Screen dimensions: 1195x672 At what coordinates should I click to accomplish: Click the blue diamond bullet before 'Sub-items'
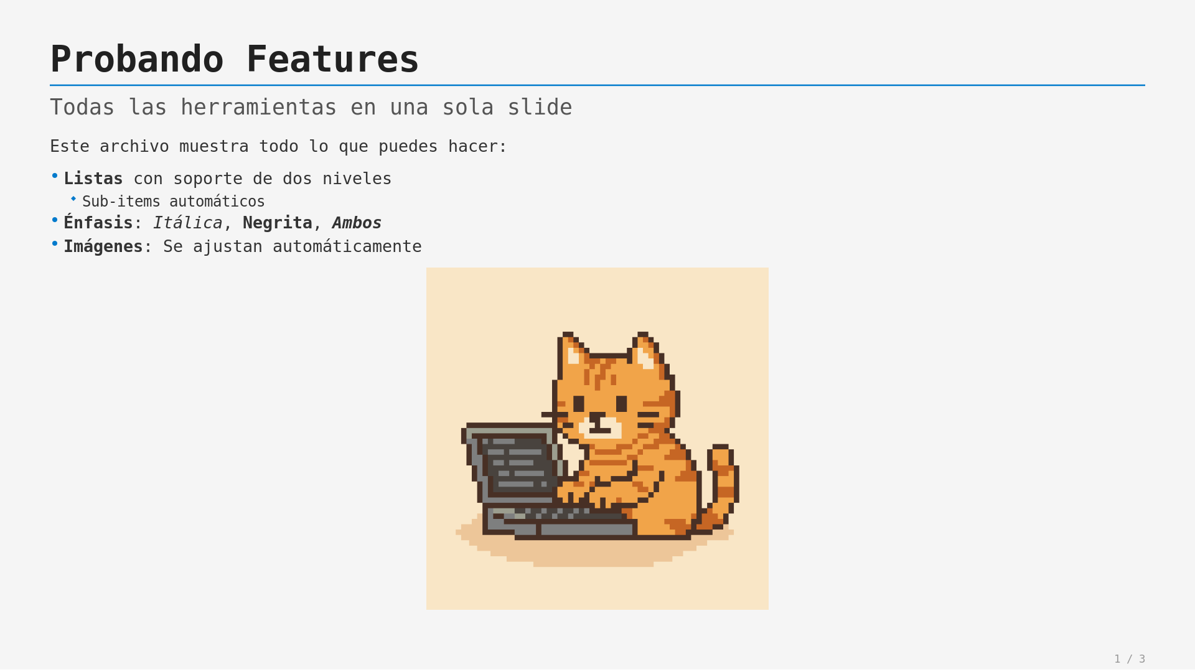coord(73,199)
